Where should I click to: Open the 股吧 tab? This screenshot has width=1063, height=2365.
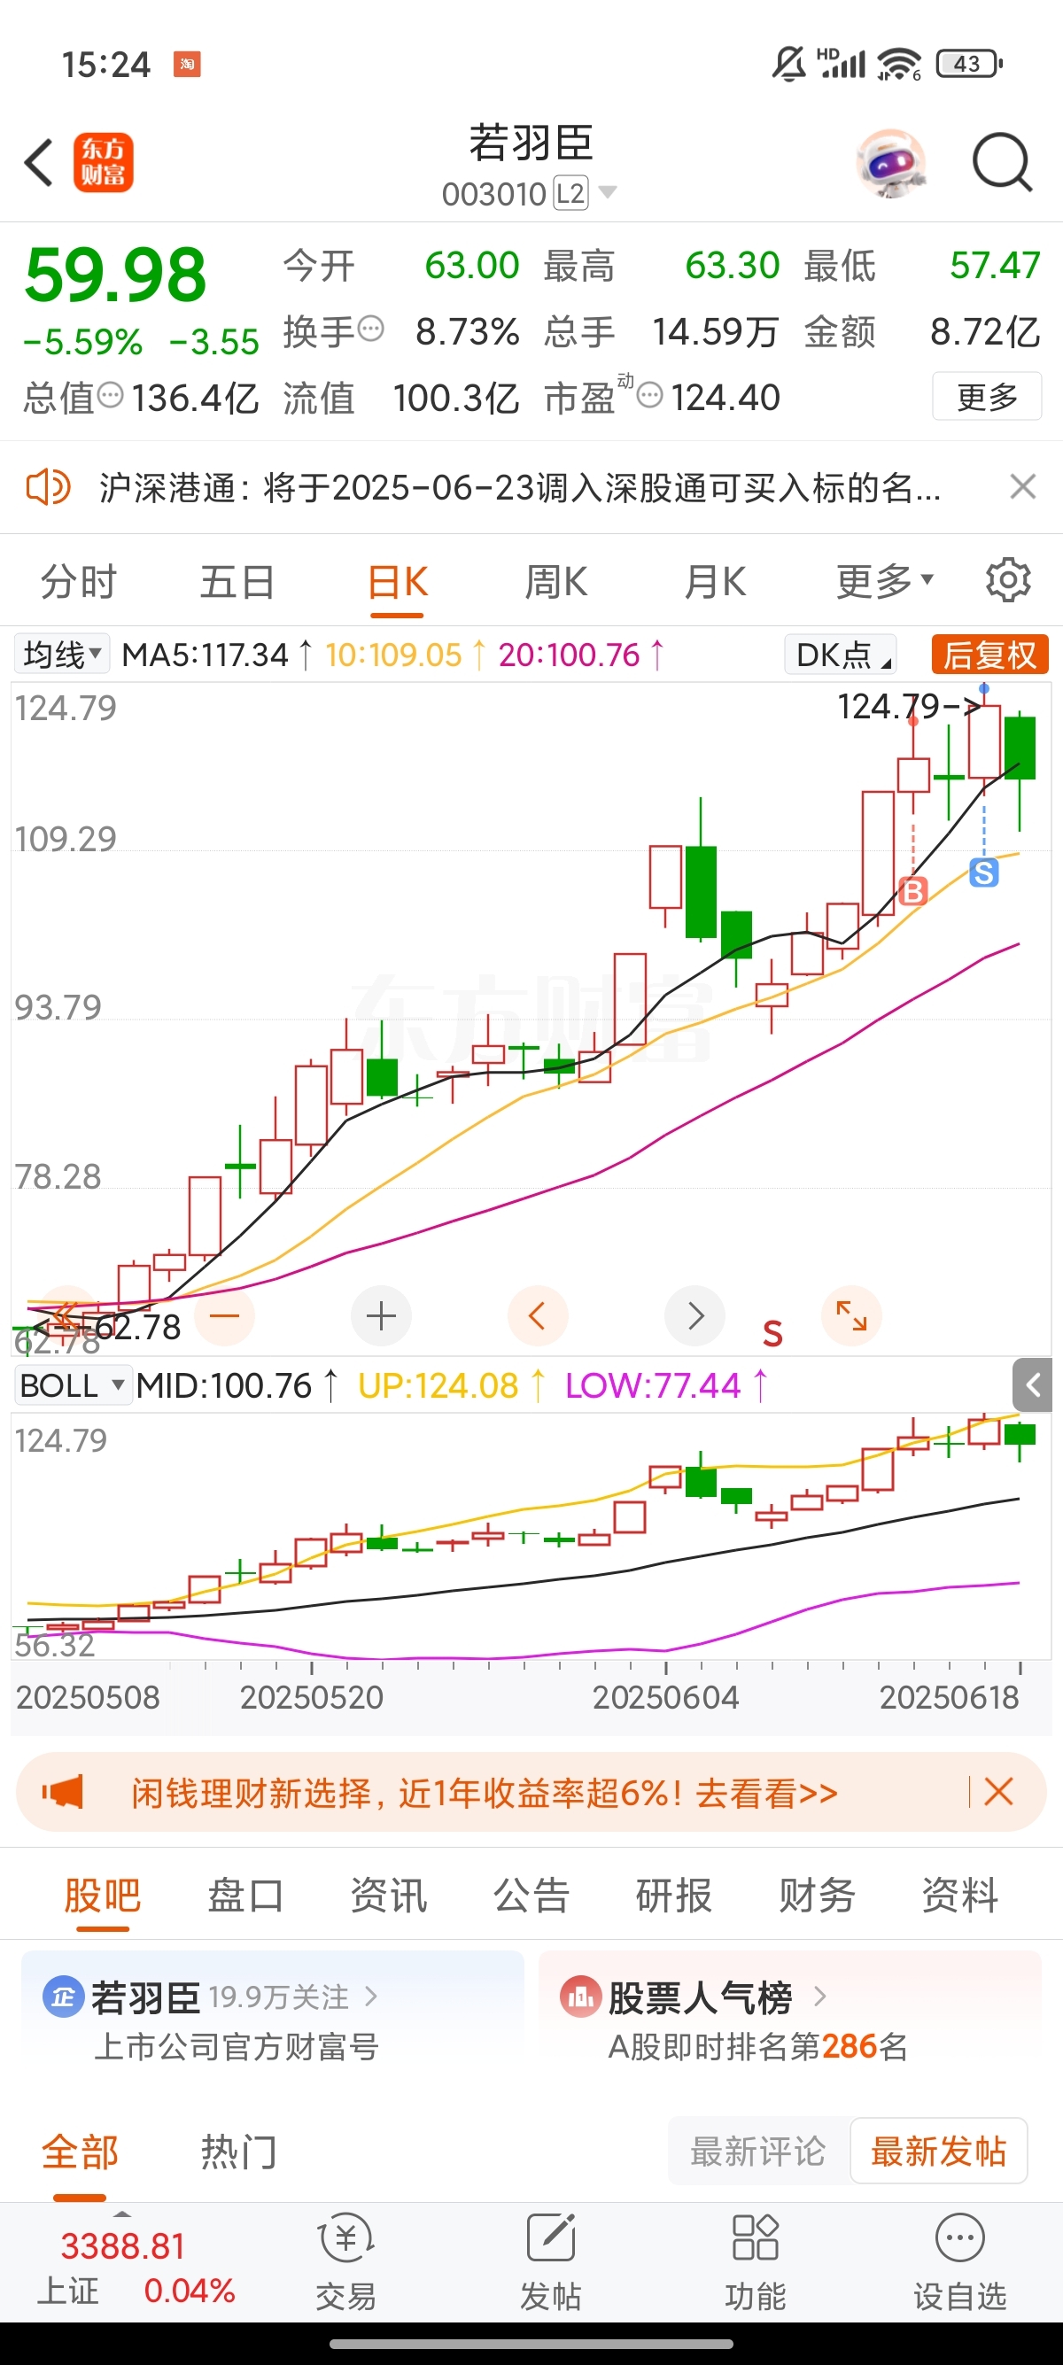point(102,1895)
